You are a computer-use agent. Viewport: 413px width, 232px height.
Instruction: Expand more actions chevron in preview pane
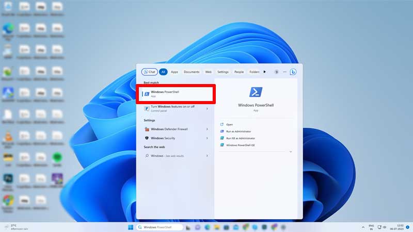pos(291,152)
